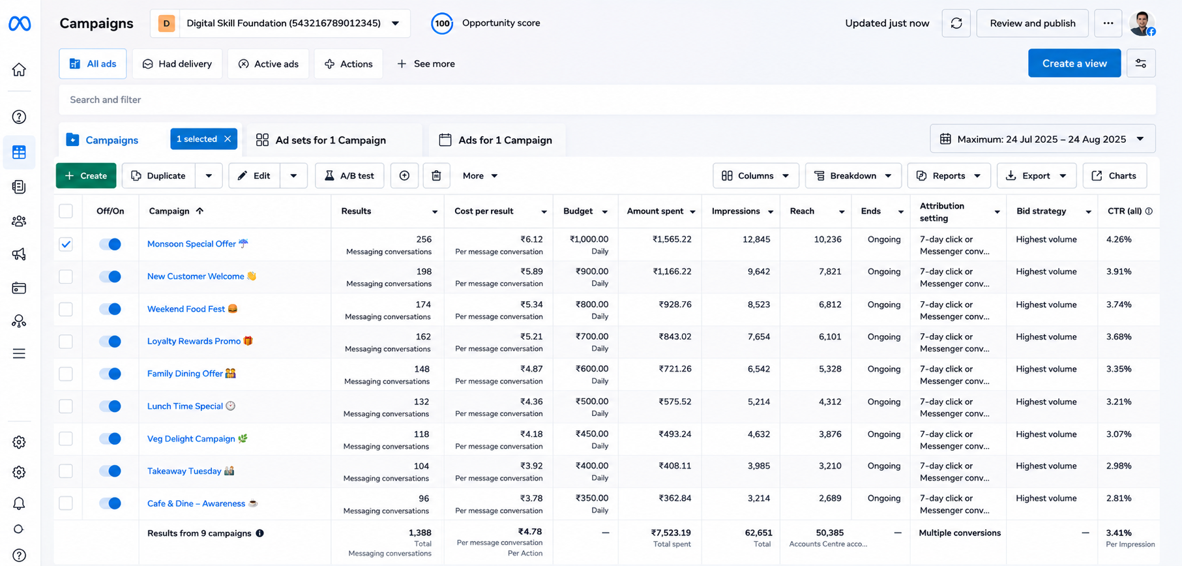Go to Home in sidebar
Screen dimensions: 1182x566
19,69
